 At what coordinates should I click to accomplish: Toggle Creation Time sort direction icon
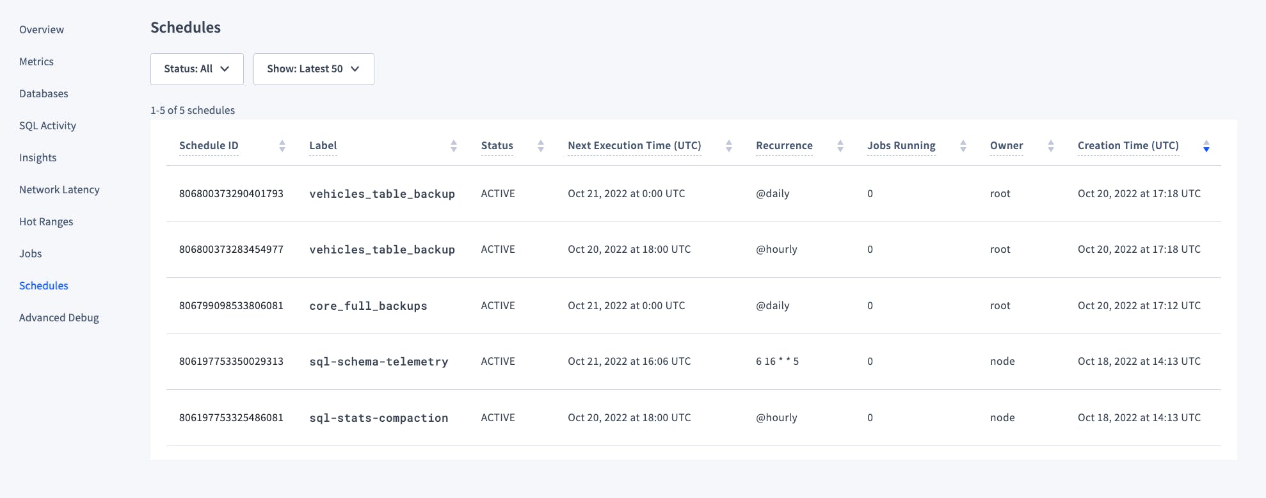1206,146
